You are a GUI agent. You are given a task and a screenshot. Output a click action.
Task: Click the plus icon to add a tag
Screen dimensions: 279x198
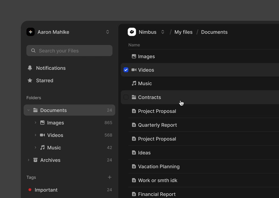coord(109,177)
